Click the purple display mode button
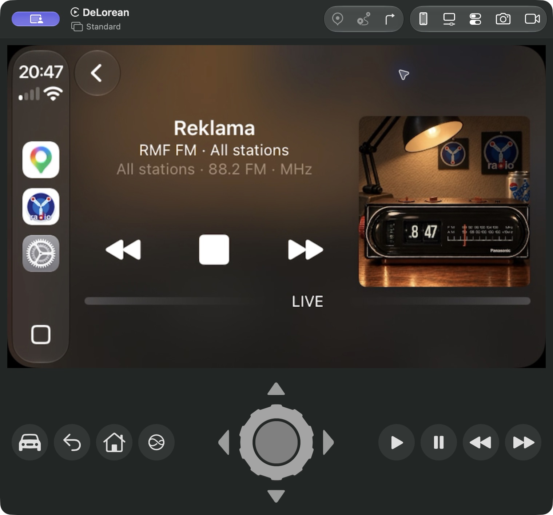553x515 pixels. 36,19
